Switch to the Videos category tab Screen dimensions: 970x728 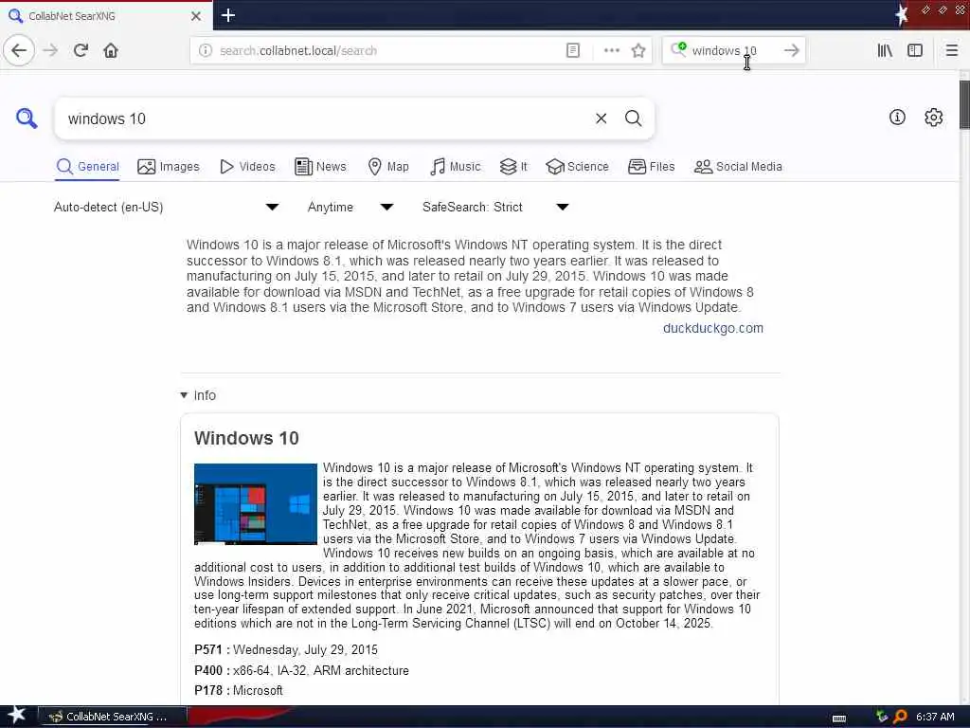247,167
